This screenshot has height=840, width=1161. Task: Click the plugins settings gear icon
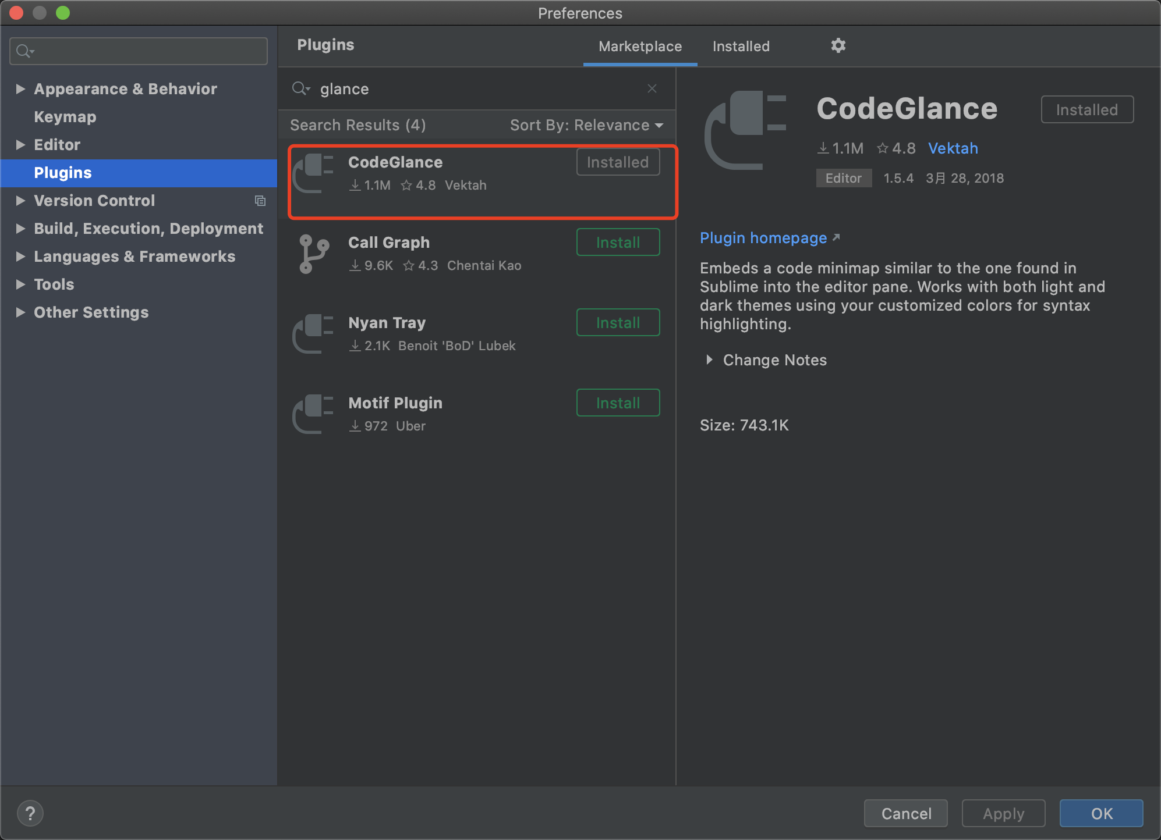(838, 45)
